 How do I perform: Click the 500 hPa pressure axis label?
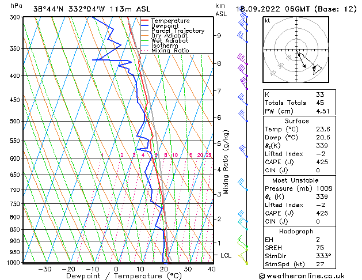pos(15,122)
